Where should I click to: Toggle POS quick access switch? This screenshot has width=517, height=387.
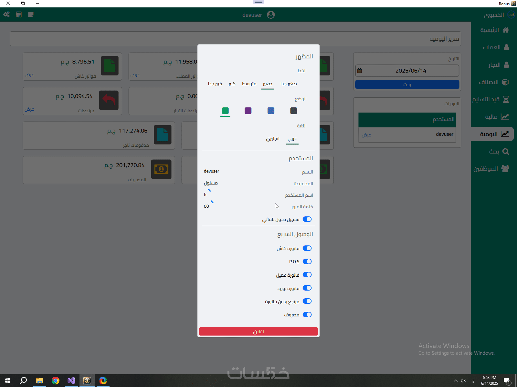click(x=307, y=262)
